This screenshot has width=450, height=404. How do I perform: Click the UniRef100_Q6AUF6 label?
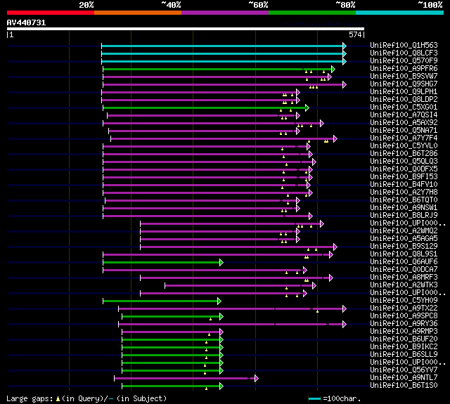click(x=404, y=262)
